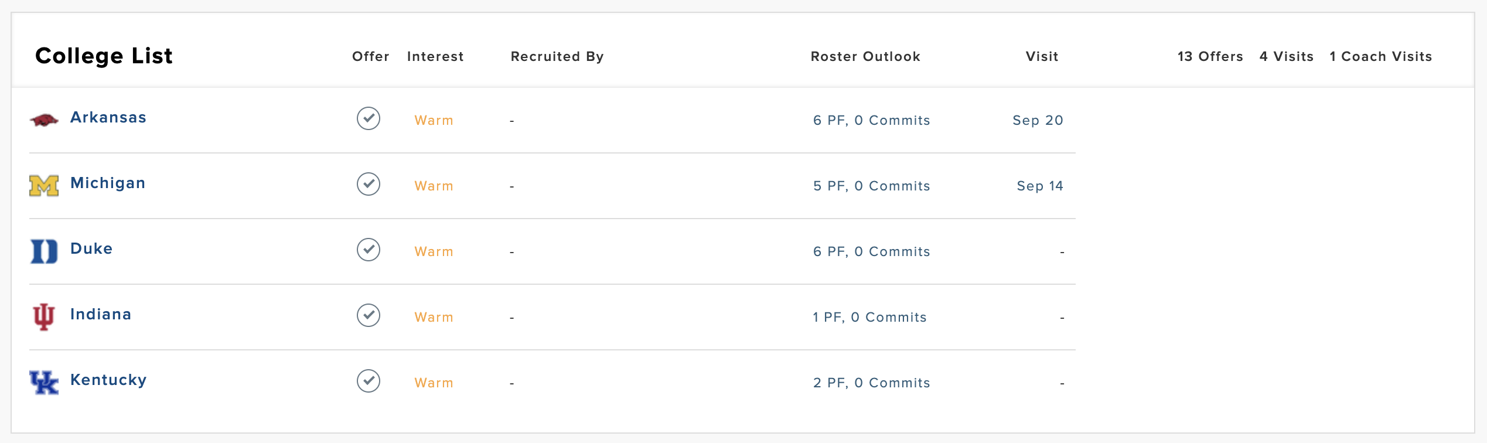Click Arkansas roster outlook 6 PF, 0 Commits
The width and height of the screenshot is (1487, 443).
[872, 121]
